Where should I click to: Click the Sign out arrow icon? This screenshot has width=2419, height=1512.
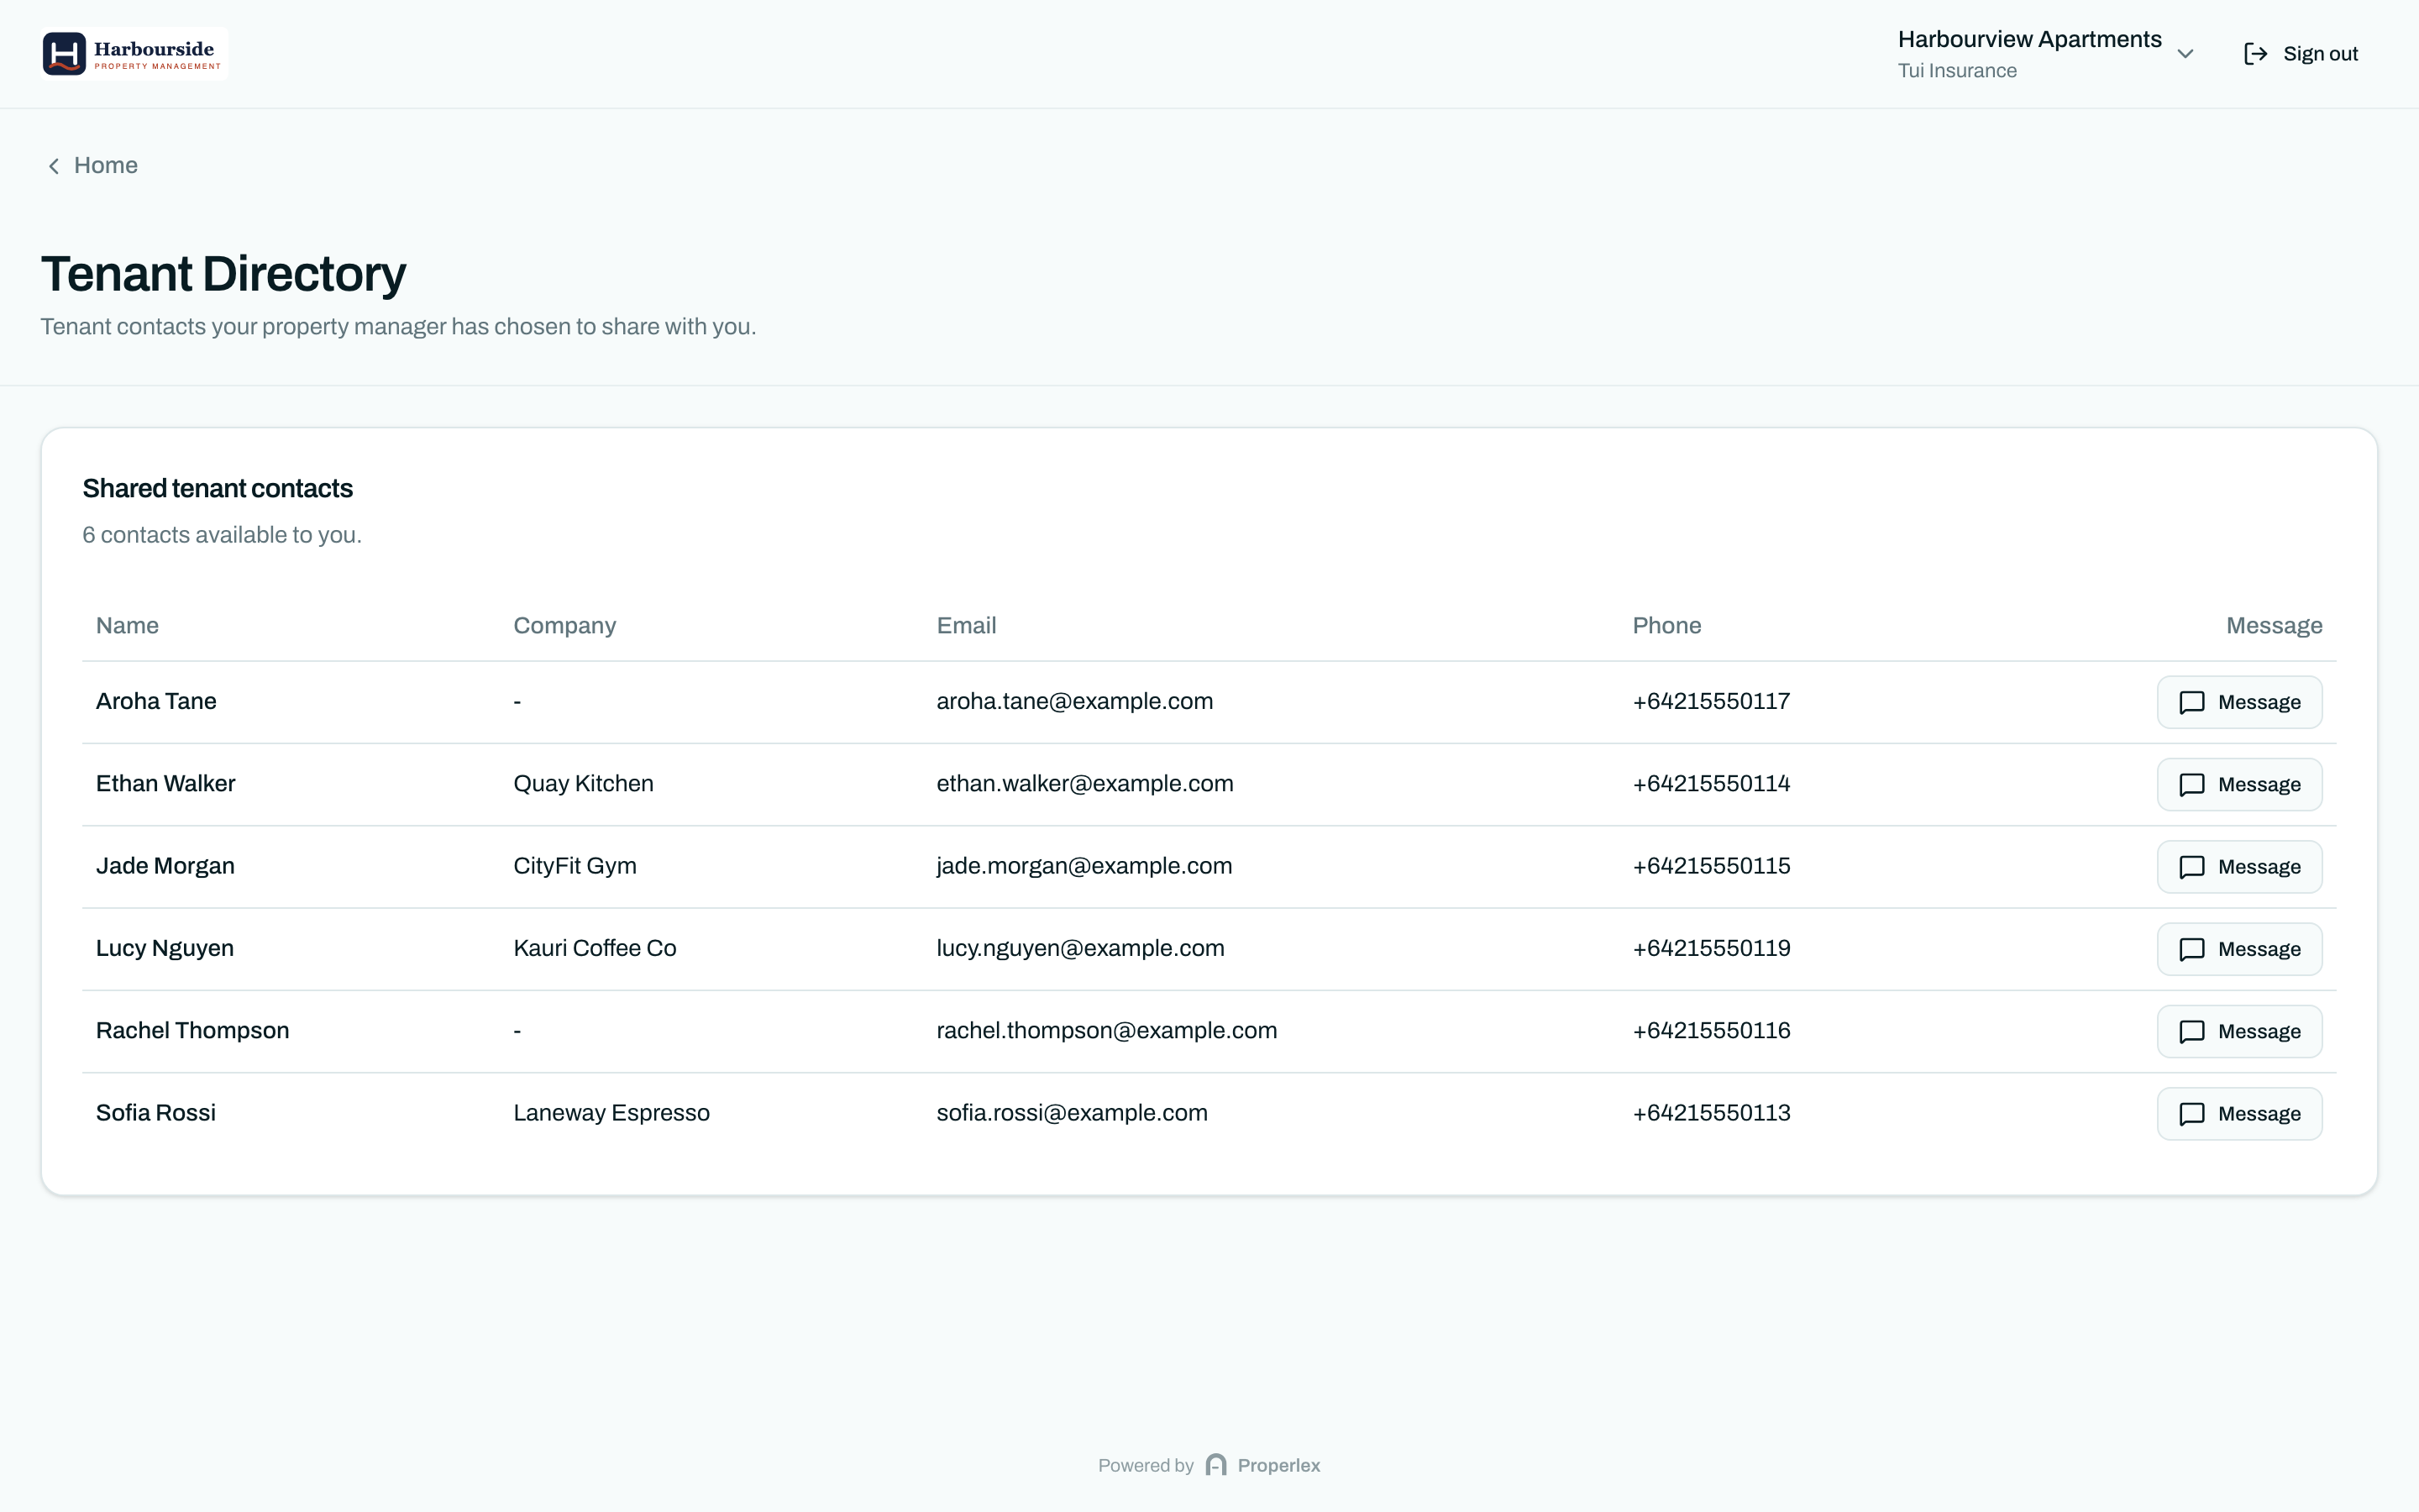2255,54
